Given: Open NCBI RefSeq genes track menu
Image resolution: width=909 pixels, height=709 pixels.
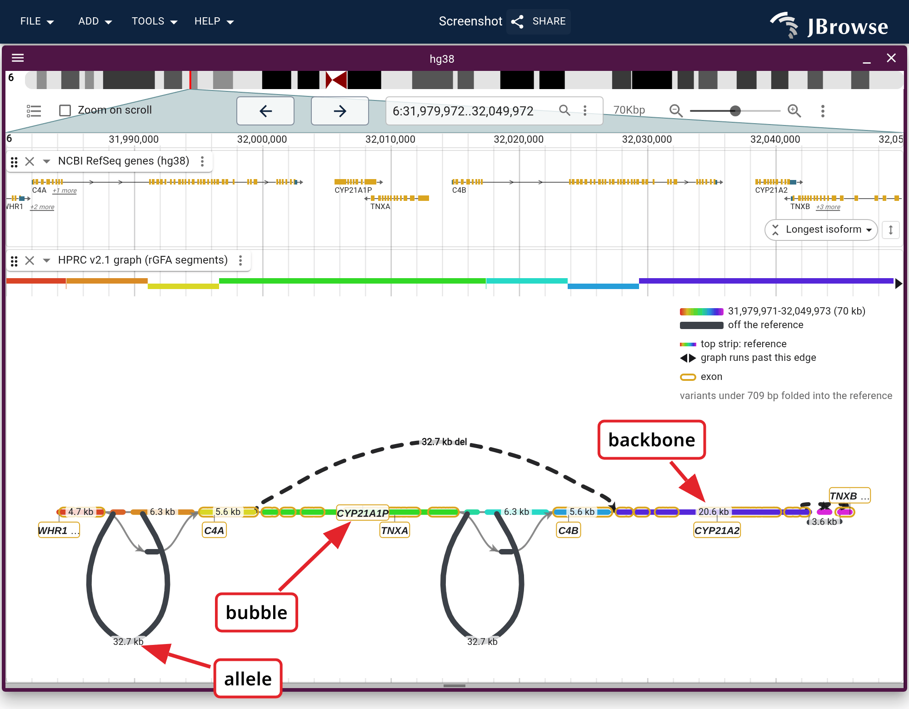Looking at the screenshot, I should coord(202,161).
